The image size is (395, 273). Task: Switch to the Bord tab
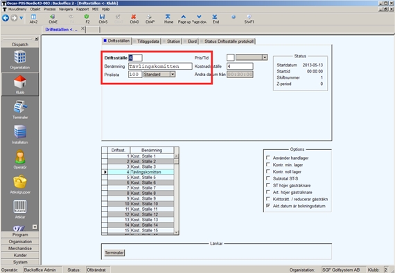tap(191, 41)
